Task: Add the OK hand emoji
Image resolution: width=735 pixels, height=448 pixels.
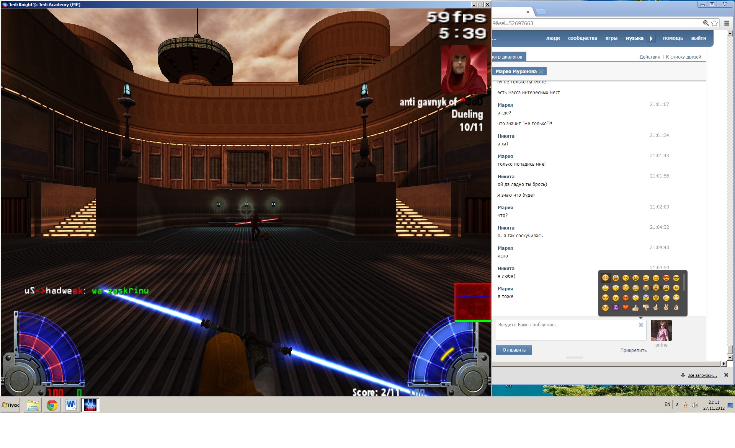Action: 676,308
